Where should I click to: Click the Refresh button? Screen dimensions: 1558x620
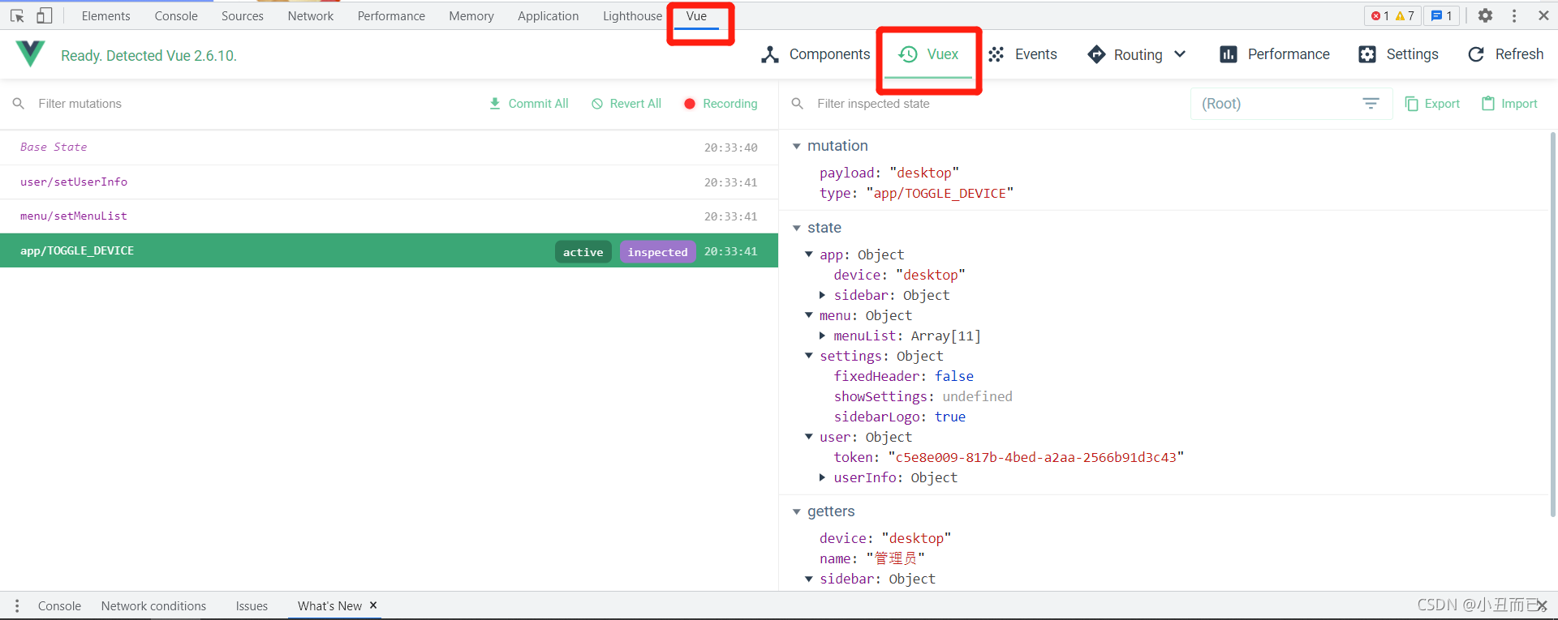pos(1506,54)
